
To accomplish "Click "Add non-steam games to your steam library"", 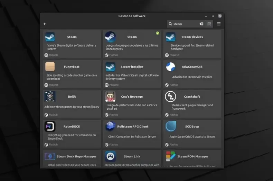I will coord(72,107).
